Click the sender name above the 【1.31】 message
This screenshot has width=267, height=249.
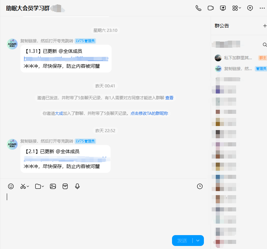[x=47, y=41]
